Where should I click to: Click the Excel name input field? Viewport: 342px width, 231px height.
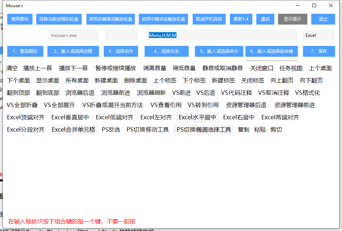319,35
